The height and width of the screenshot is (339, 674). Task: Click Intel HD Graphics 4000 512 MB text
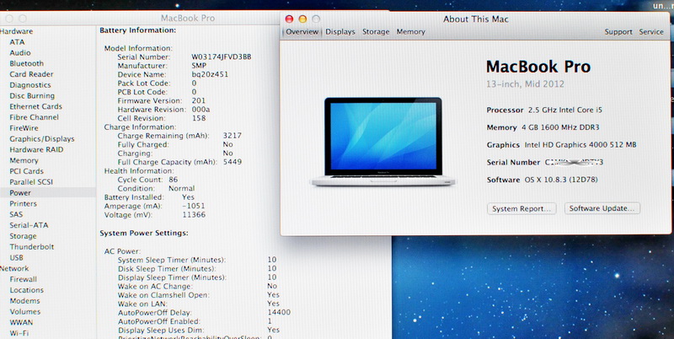tap(580, 145)
